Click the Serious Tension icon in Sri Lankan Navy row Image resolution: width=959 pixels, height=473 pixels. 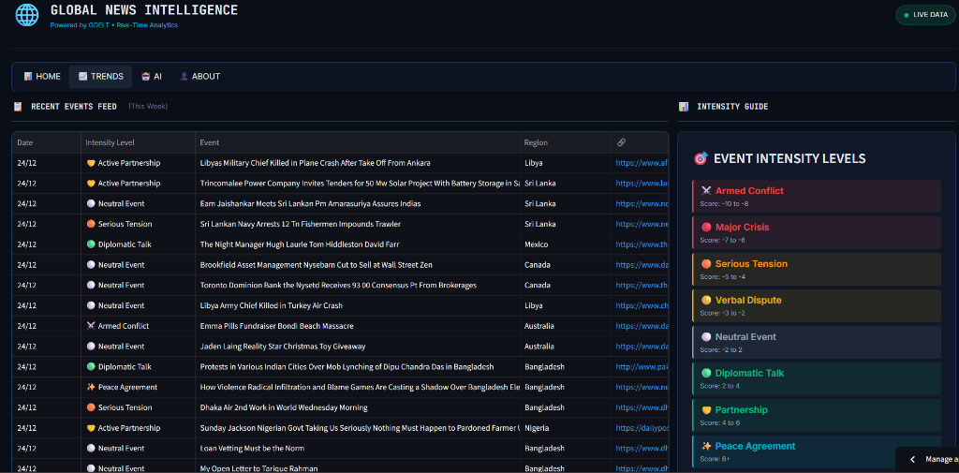tap(91, 224)
